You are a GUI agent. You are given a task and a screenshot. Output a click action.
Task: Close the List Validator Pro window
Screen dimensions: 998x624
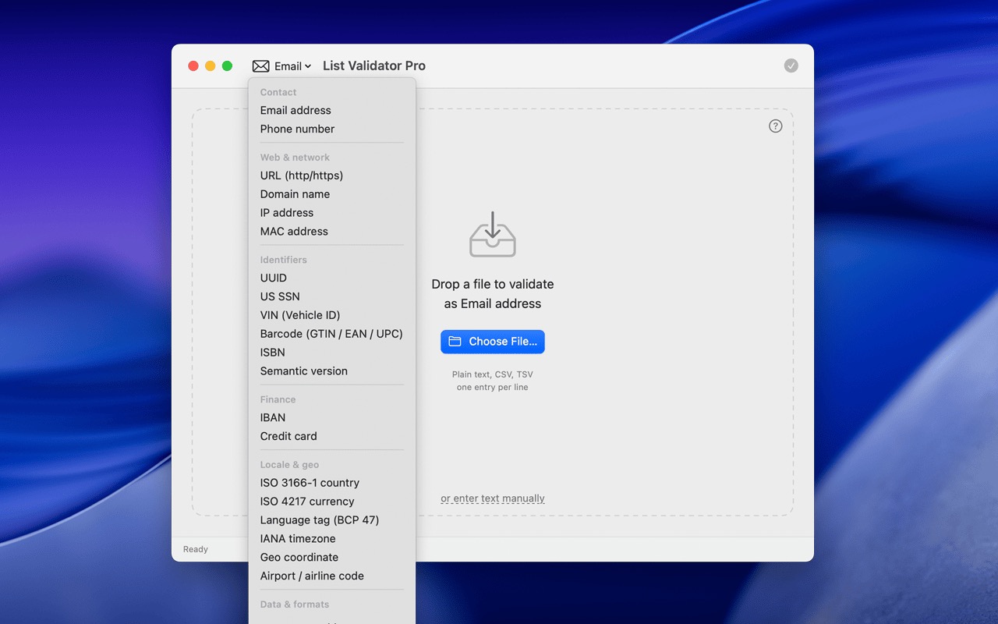pyautogui.click(x=193, y=66)
